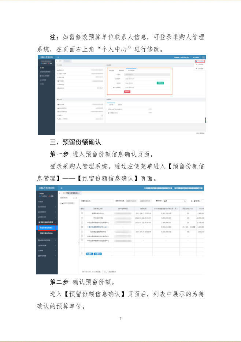Viewport: 241px width, 342px height.
Task: Click the user avatar icon at top right
Action: [x=203, y=57]
